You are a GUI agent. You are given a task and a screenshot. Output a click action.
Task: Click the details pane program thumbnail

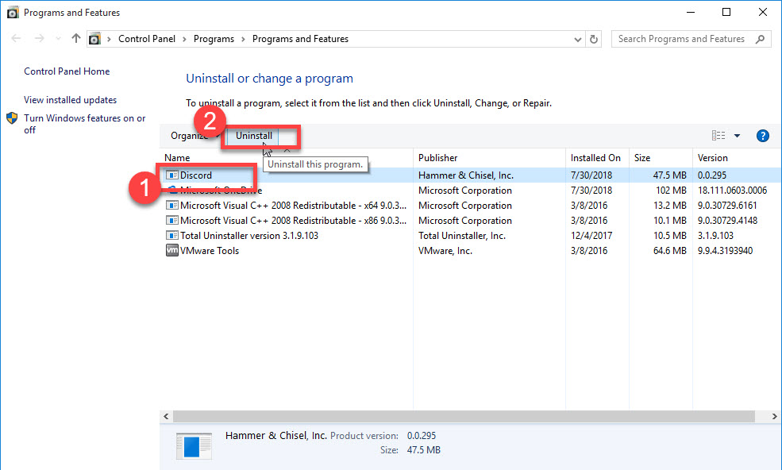(x=194, y=446)
